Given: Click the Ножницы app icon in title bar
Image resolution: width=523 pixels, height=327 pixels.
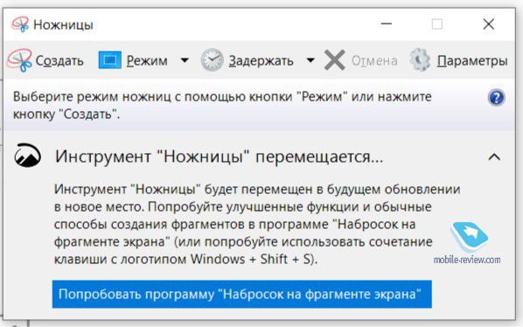Looking at the screenshot, I should [20, 24].
